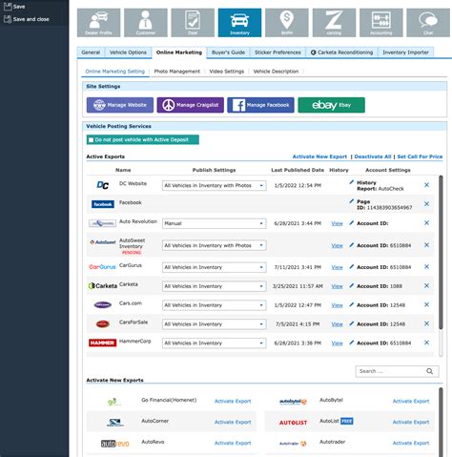The width and height of the screenshot is (452, 457).
Task: Select the Inventory car icon
Action: pos(239,23)
